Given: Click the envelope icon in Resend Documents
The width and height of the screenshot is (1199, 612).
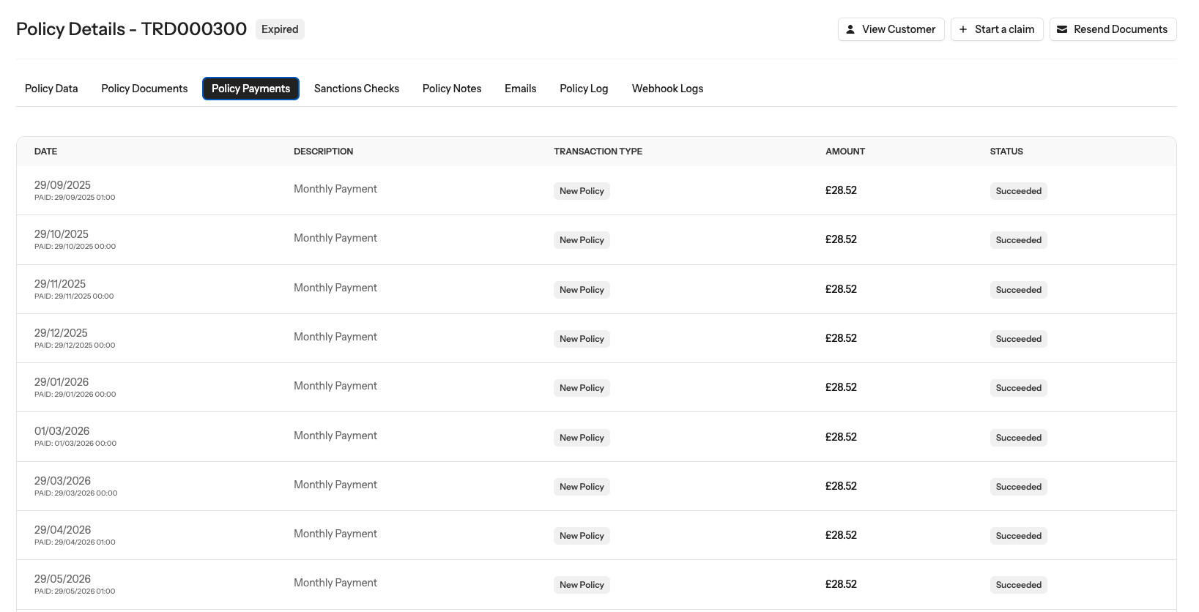Looking at the screenshot, I should 1062,29.
